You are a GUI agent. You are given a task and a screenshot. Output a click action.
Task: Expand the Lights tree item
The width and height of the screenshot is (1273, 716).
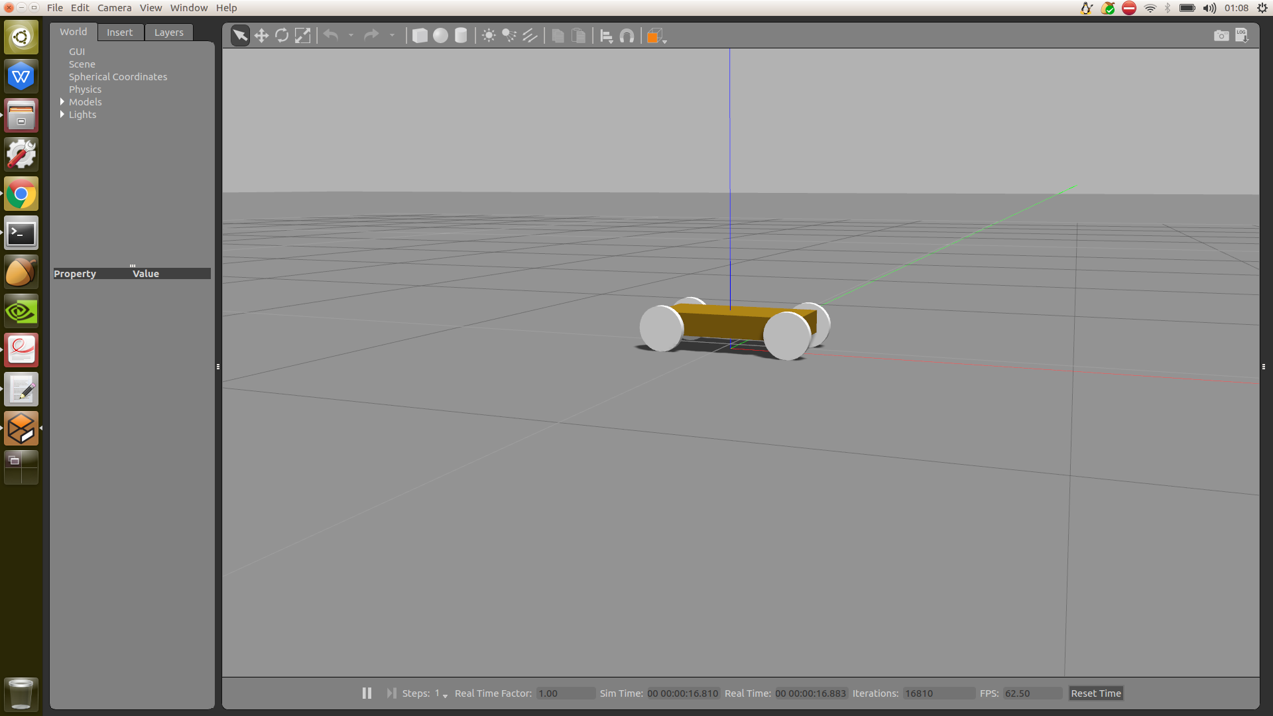tap(62, 115)
